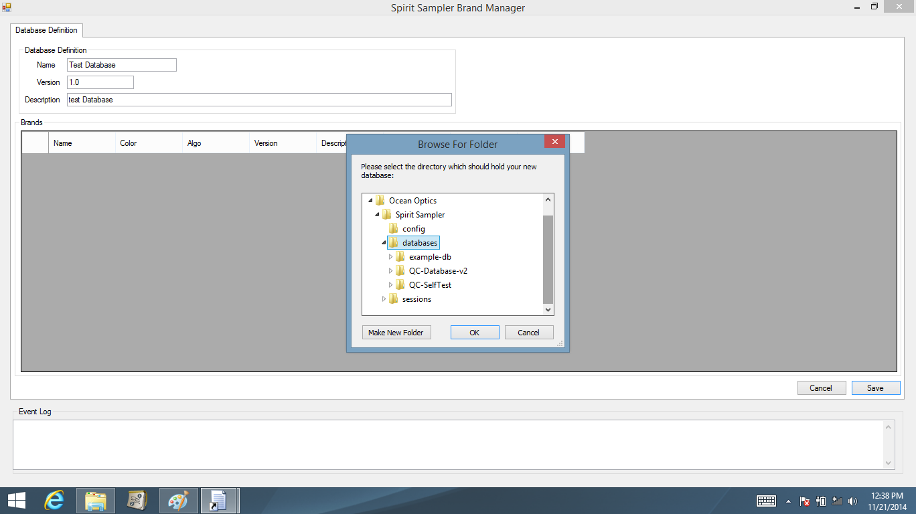Click the main window Cancel button beside Save
Viewport: 916px width, 514px height.
tap(822, 388)
